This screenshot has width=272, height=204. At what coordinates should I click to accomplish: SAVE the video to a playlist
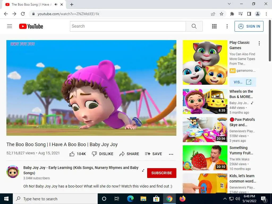153,154
